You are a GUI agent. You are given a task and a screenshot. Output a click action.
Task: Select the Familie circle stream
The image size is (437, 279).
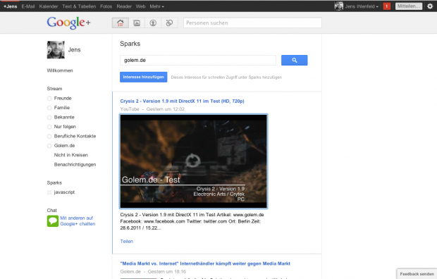(62, 108)
